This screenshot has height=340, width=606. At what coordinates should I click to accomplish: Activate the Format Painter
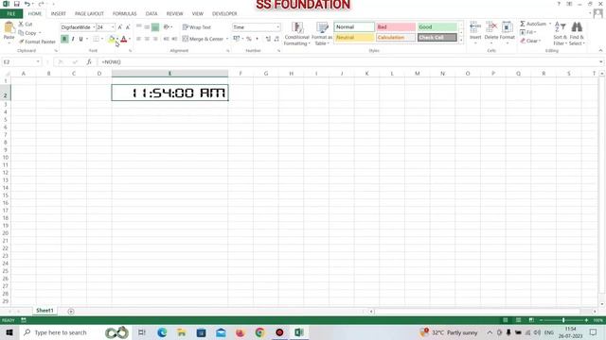coord(37,42)
